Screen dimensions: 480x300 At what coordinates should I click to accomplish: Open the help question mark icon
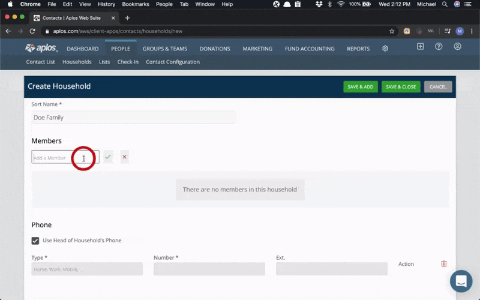(439, 46)
